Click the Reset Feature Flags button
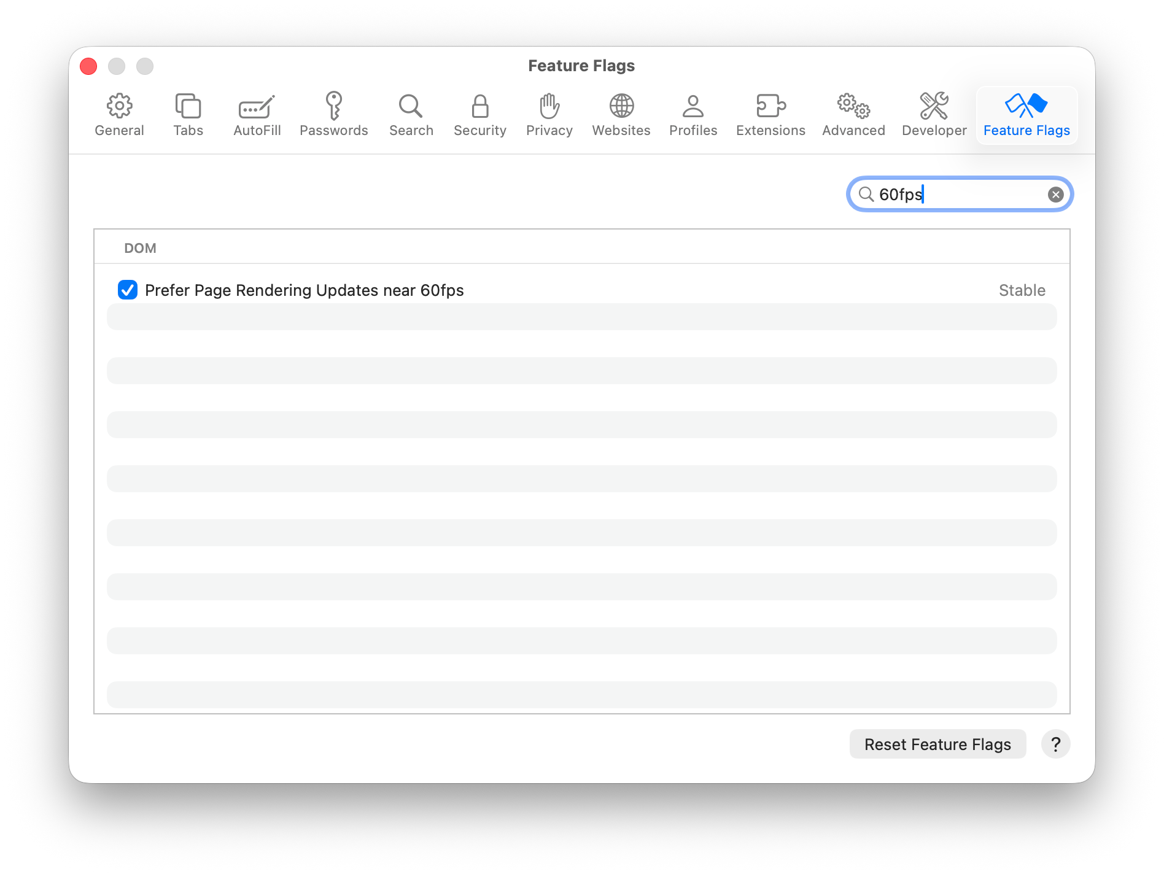The image size is (1164, 874). click(937, 744)
